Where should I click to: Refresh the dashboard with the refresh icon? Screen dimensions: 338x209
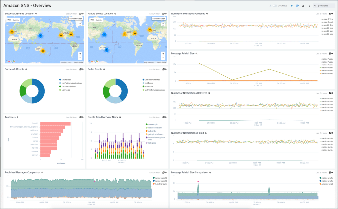[303, 6]
